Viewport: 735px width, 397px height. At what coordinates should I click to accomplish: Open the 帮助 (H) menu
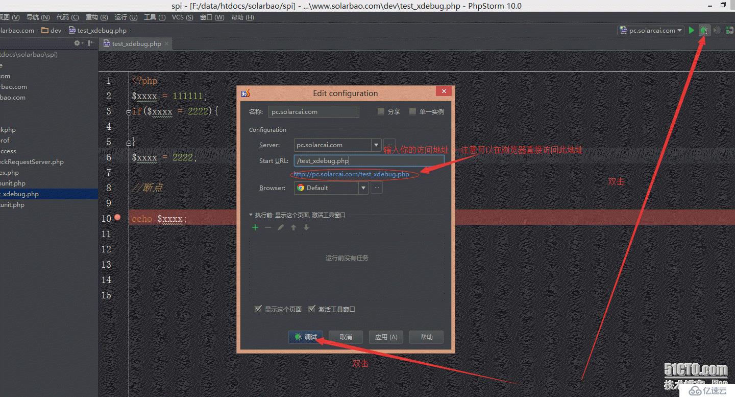(242, 17)
